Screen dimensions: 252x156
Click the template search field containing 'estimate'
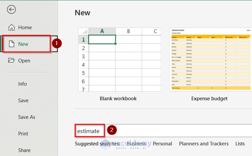click(x=162, y=131)
